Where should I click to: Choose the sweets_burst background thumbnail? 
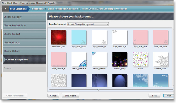[x=160, y=59]
